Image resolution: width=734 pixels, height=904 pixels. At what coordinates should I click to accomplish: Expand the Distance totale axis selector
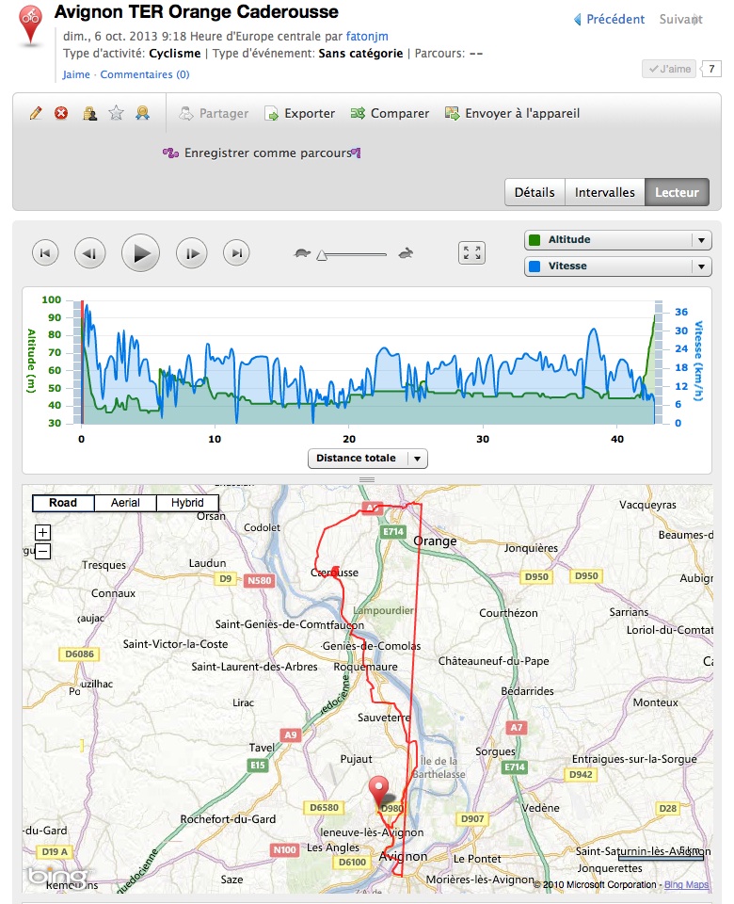368,459
